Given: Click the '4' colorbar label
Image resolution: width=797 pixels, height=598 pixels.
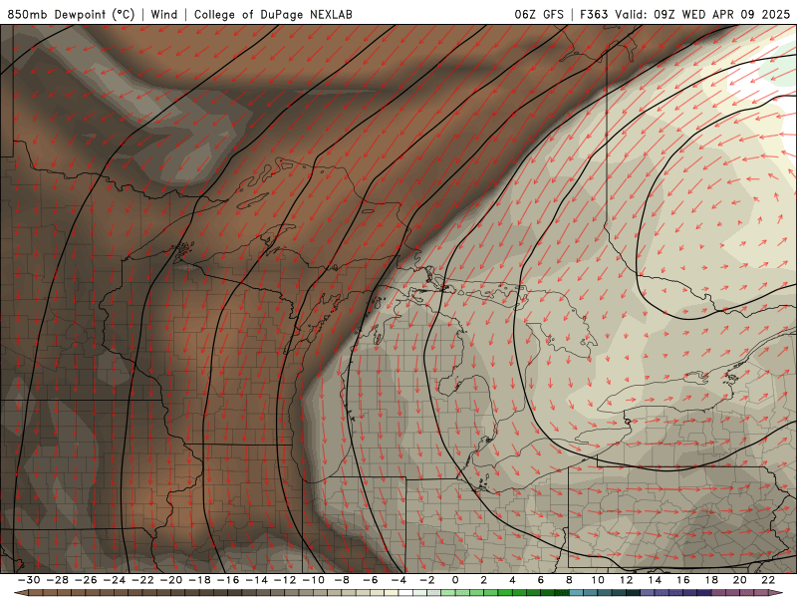Looking at the screenshot, I should point(512,580).
